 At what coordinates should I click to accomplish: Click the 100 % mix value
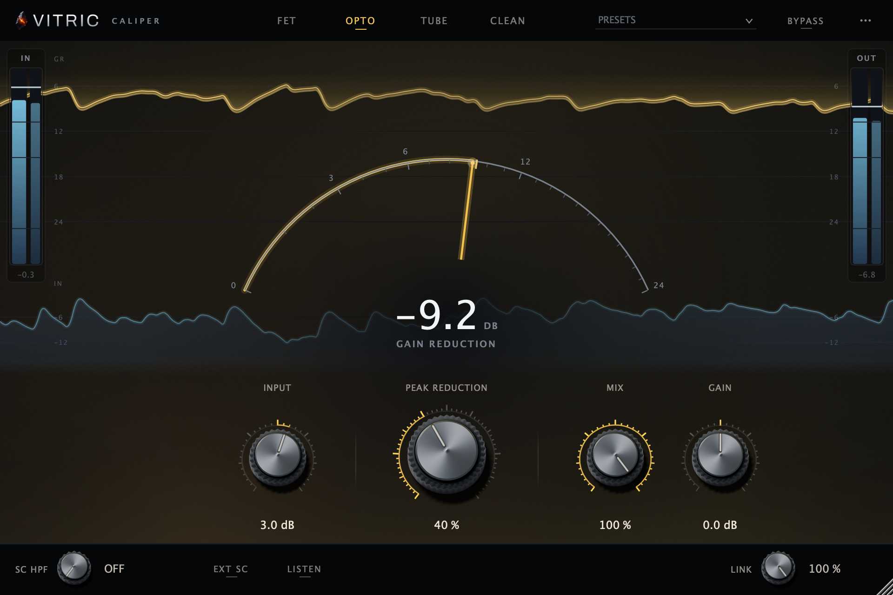[x=615, y=525]
